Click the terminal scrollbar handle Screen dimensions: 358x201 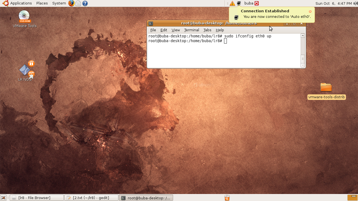coord(303,59)
